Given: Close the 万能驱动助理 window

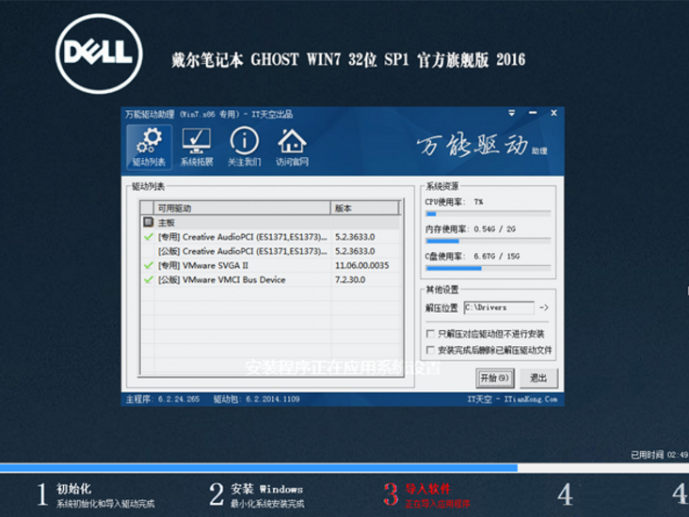Looking at the screenshot, I should 554,113.
